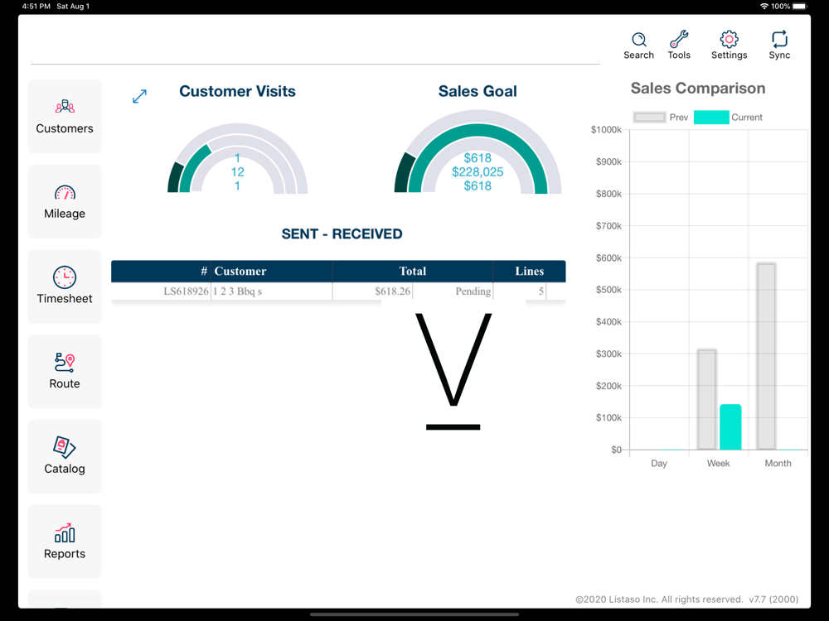Screen dimensions: 829x621
Task: Click the Listaso copyright version text
Action: (686, 599)
